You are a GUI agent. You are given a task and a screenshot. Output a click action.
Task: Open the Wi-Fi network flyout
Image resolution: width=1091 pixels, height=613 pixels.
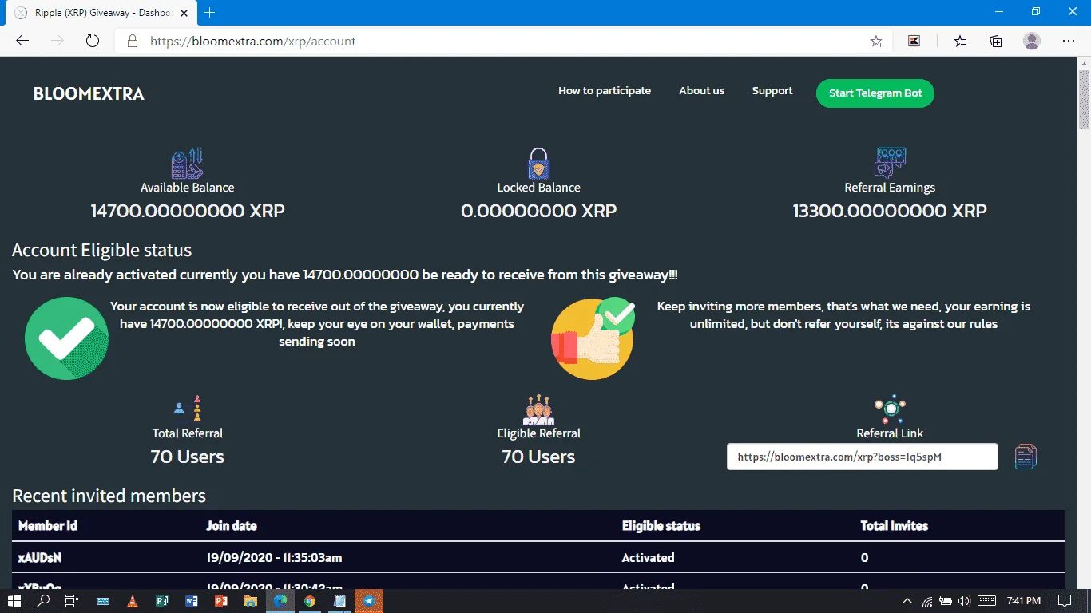pos(927,601)
